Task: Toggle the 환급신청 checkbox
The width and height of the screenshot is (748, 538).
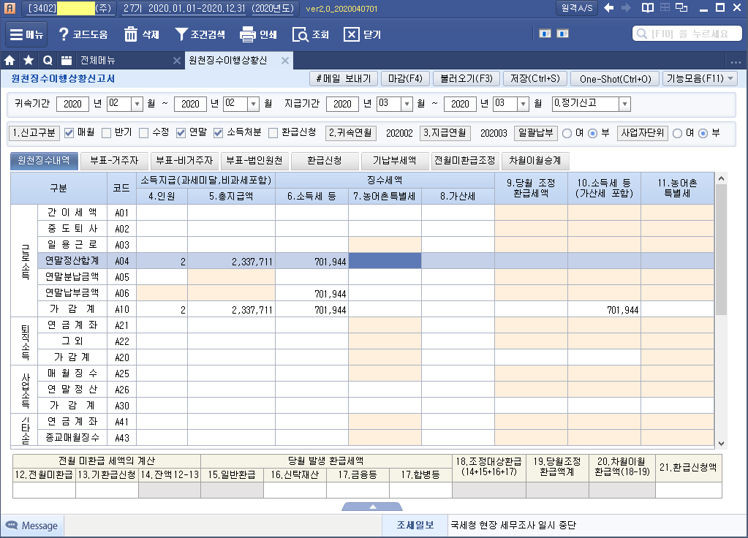Action: tap(273, 133)
